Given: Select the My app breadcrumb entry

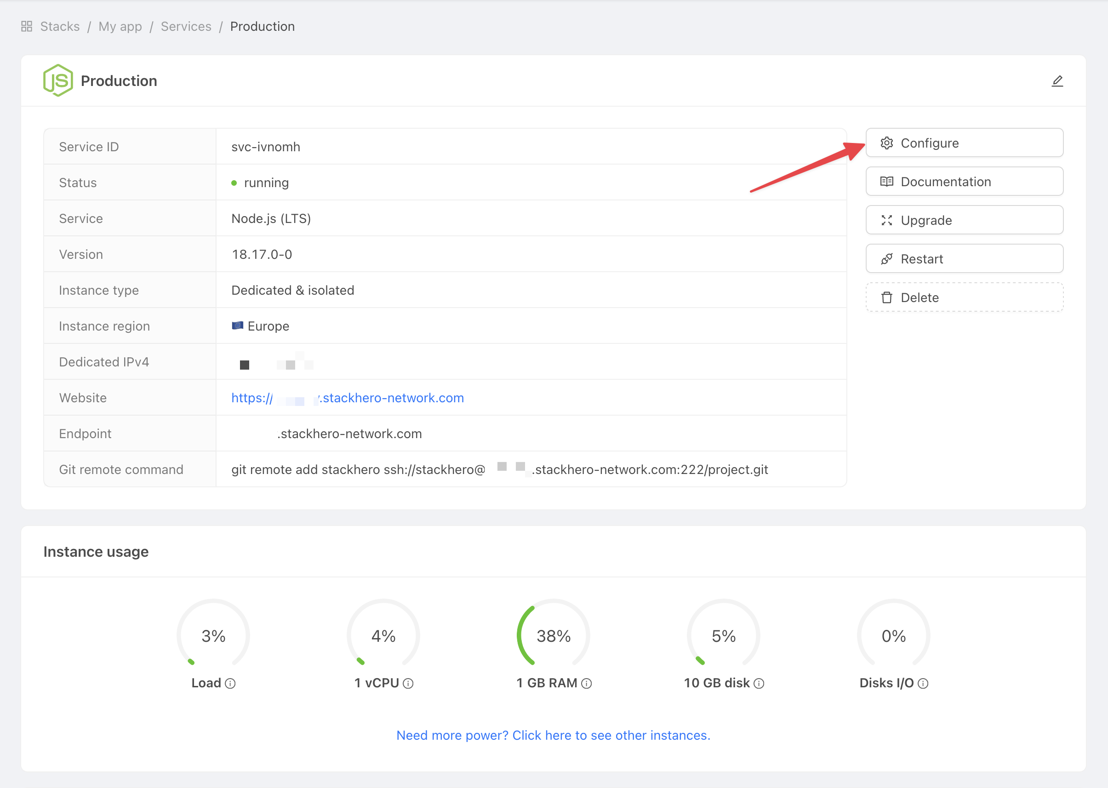Looking at the screenshot, I should click(120, 26).
